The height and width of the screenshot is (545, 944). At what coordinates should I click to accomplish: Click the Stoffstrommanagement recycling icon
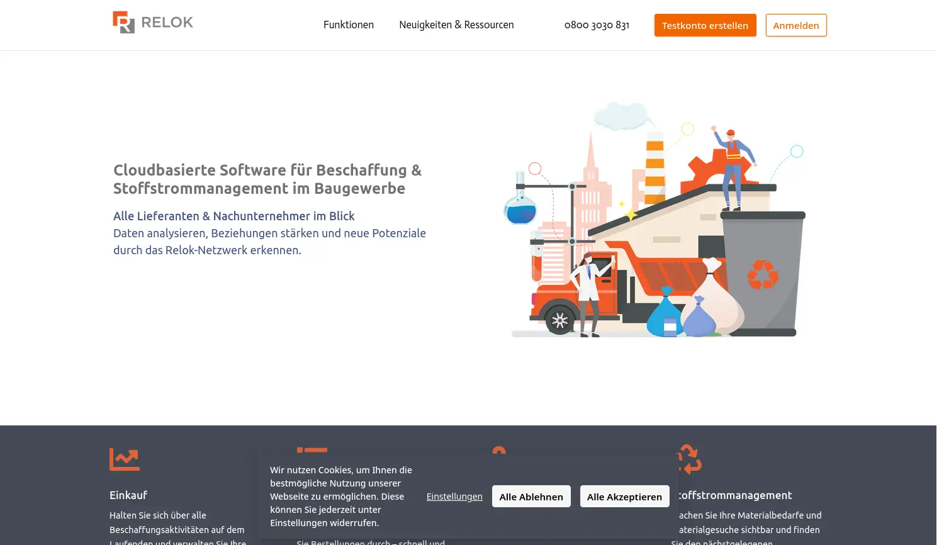pos(689,459)
